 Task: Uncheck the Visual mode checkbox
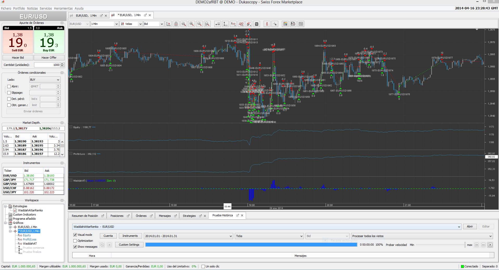coord(75,235)
